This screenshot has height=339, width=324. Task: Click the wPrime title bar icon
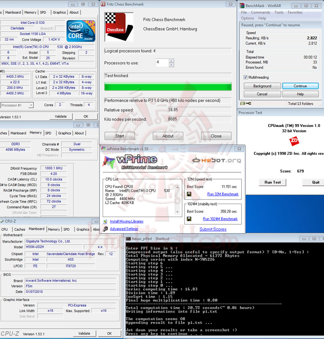point(103,149)
